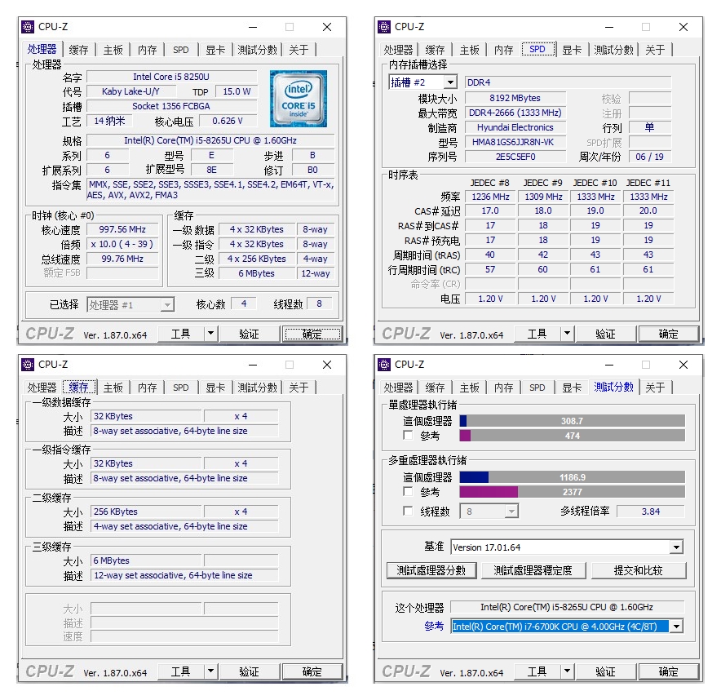Click 验证 in the SPD window

pyautogui.click(x=605, y=334)
